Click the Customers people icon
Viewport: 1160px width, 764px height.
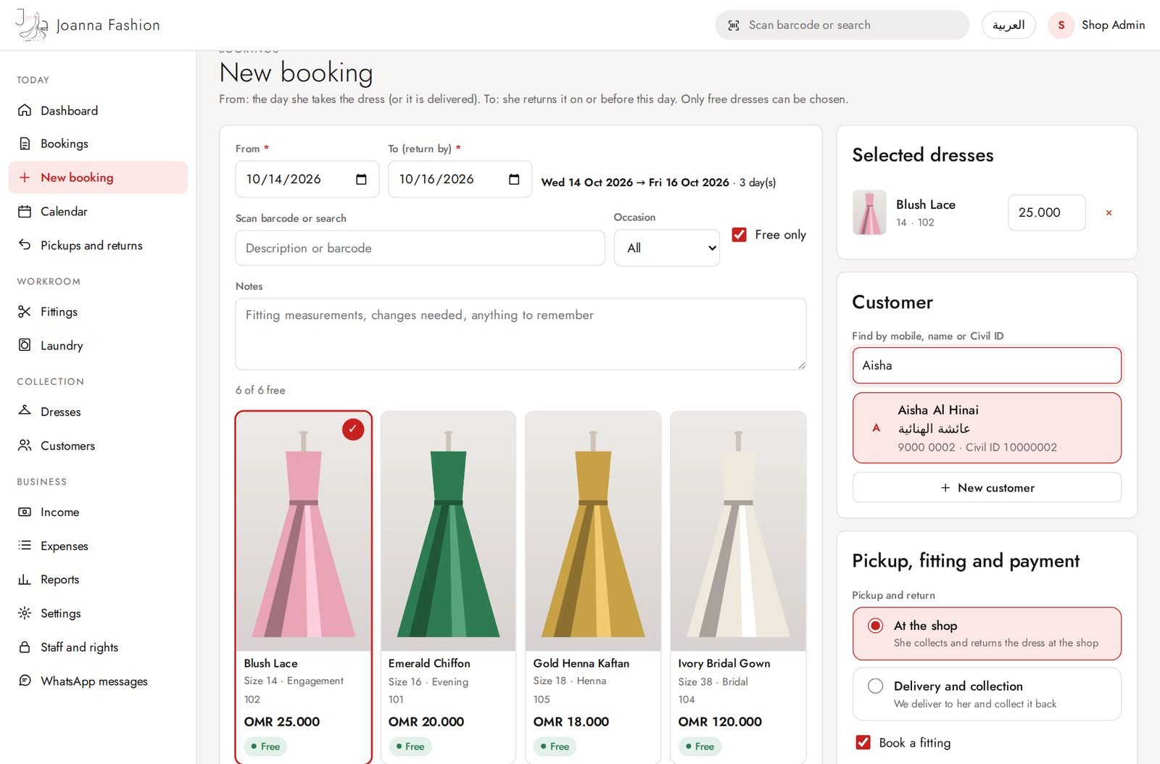click(25, 445)
